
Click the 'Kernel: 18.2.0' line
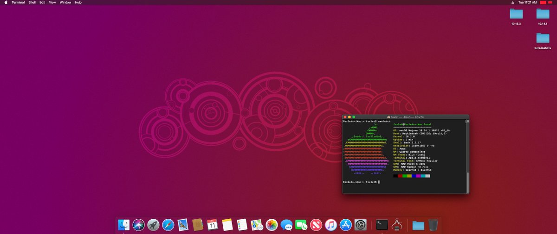[x=404, y=136]
